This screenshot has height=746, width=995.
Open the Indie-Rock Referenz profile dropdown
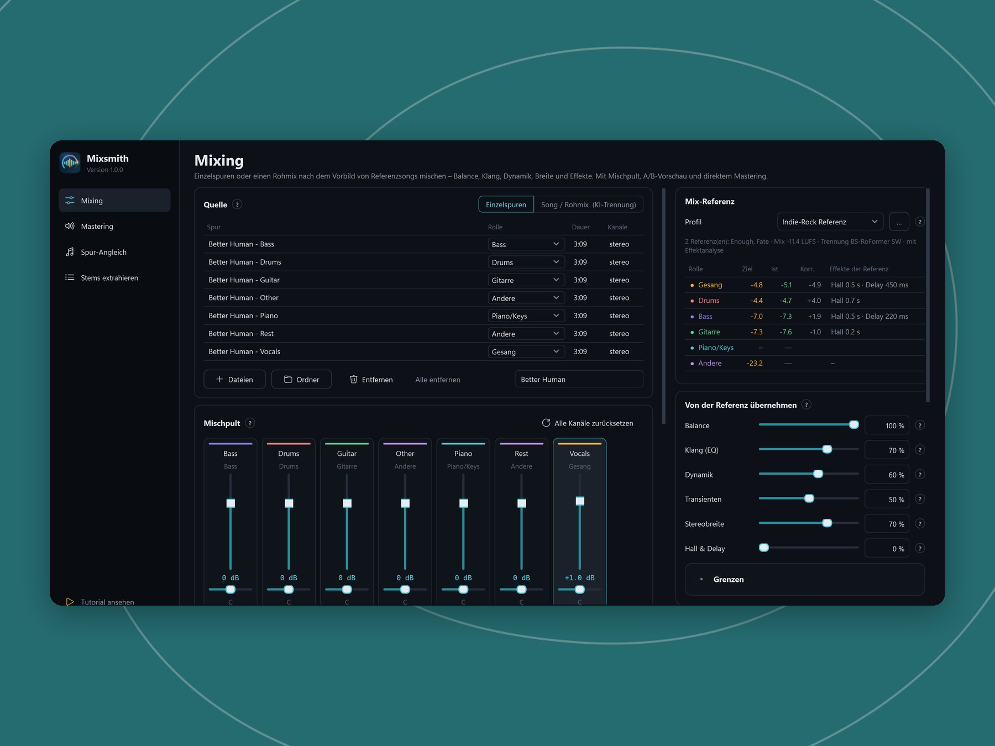point(830,222)
